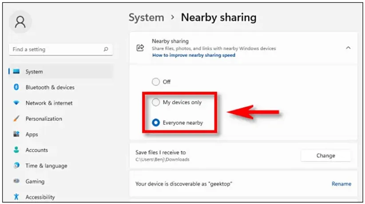Select the Off radio button
The height and width of the screenshot is (204, 365).
[155, 82]
